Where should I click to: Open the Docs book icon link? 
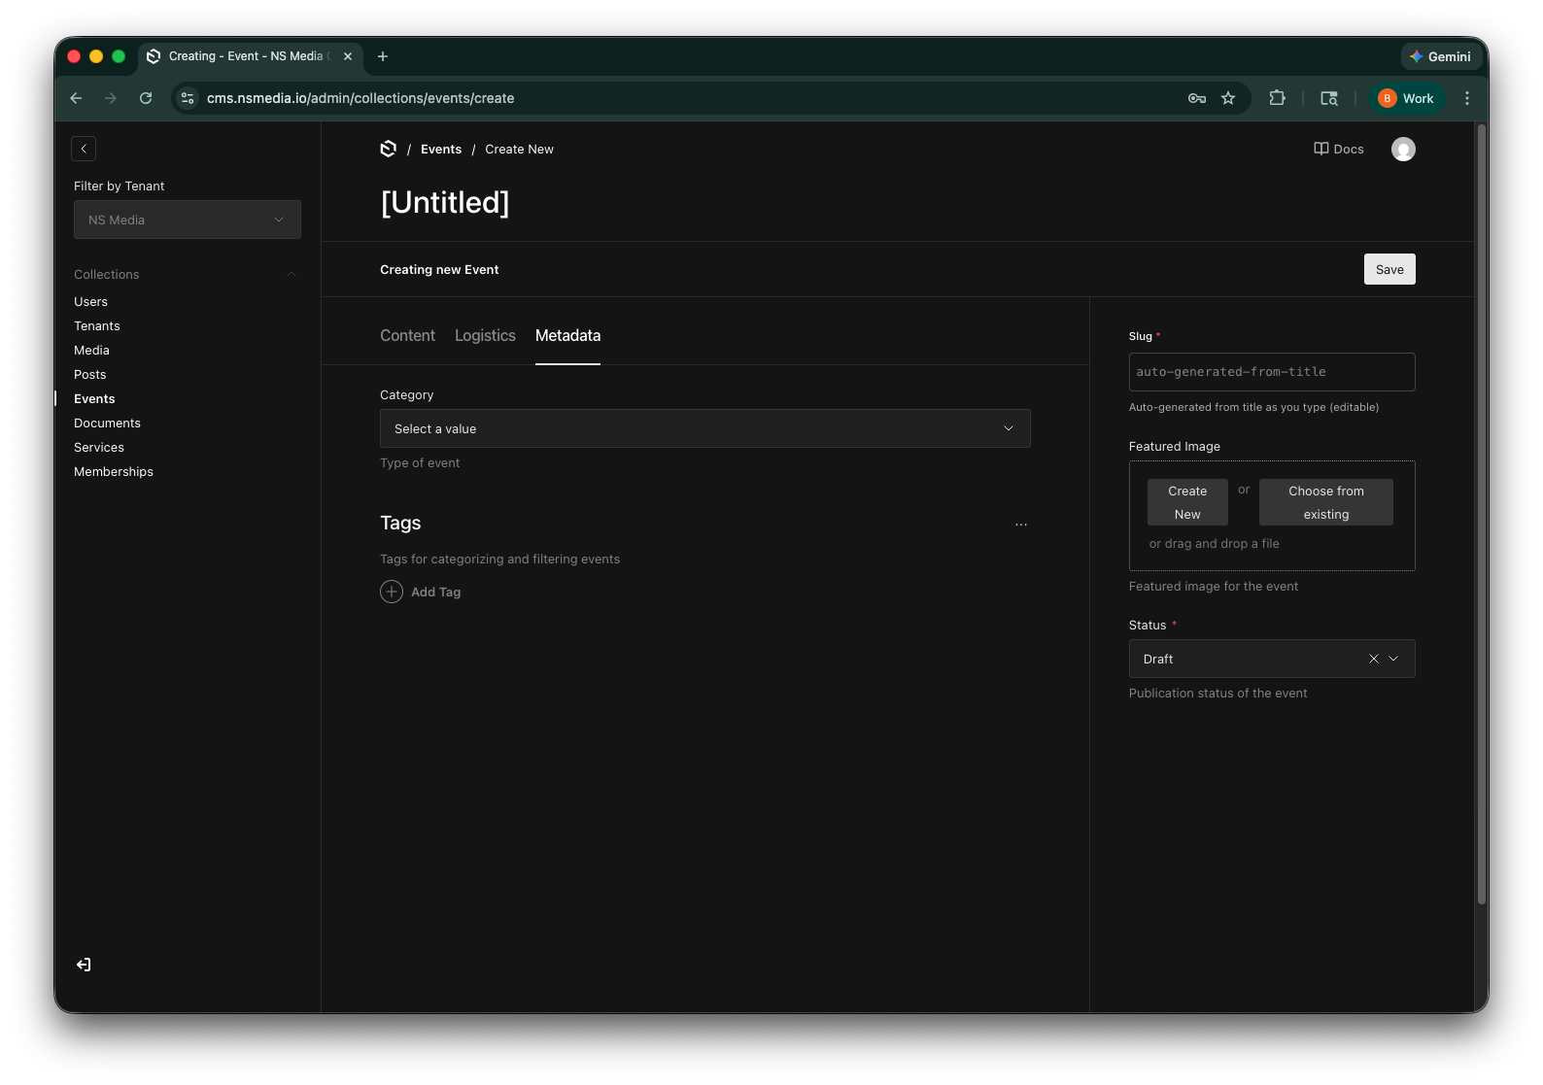1339,149
